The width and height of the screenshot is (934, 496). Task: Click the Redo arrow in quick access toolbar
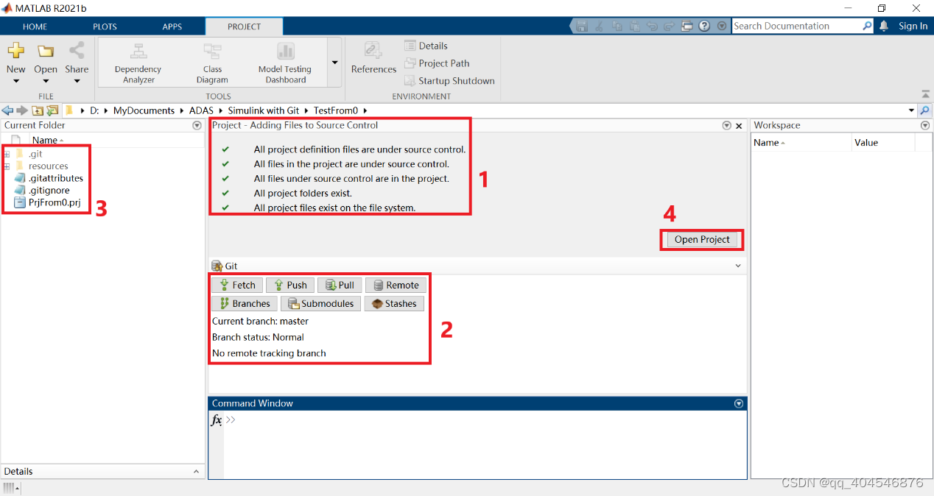[x=669, y=26]
